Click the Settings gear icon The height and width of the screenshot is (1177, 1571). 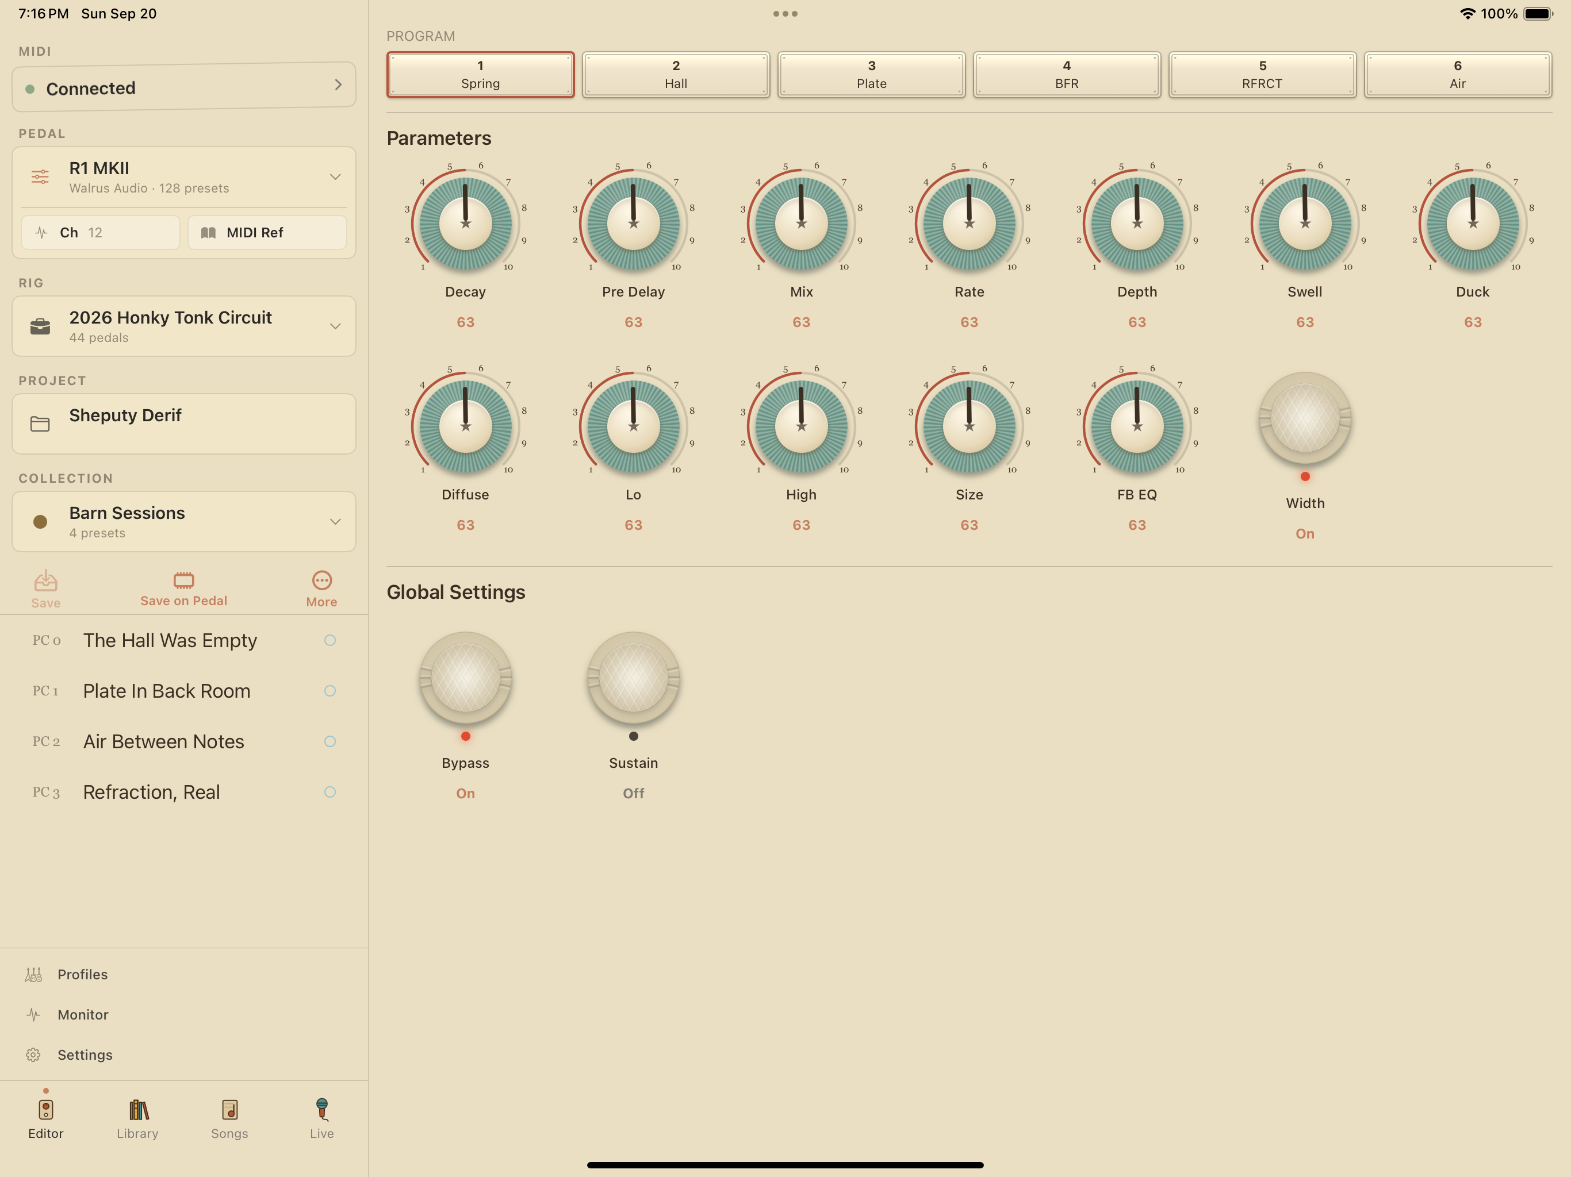click(33, 1055)
